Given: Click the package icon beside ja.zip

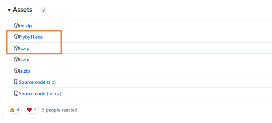Looking at the screenshot, I should (x=16, y=71).
